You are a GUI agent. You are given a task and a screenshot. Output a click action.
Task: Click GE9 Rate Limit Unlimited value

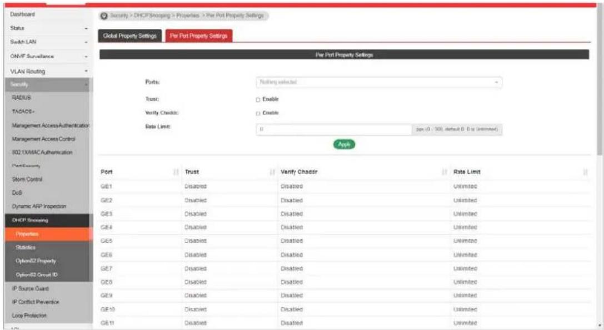pyautogui.click(x=465, y=296)
